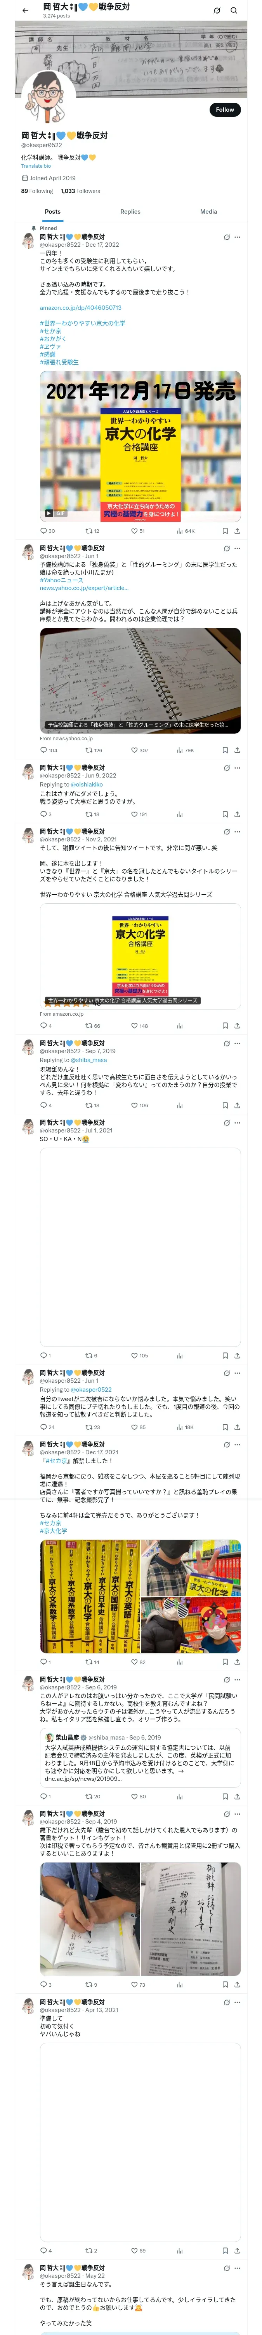Viewport: 262px width, 2335px height.
Task: Open more options on pinned Dec 17, 2022 post
Action: [238, 237]
